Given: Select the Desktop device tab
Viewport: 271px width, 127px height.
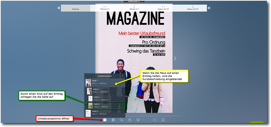Looking at the screenshot, I should [76, 8].
